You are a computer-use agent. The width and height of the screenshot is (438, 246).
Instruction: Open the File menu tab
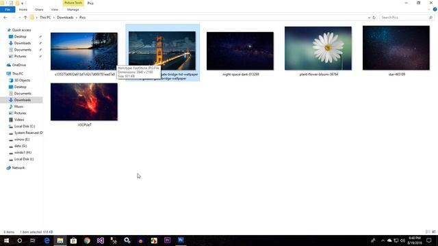coord(8,10)
